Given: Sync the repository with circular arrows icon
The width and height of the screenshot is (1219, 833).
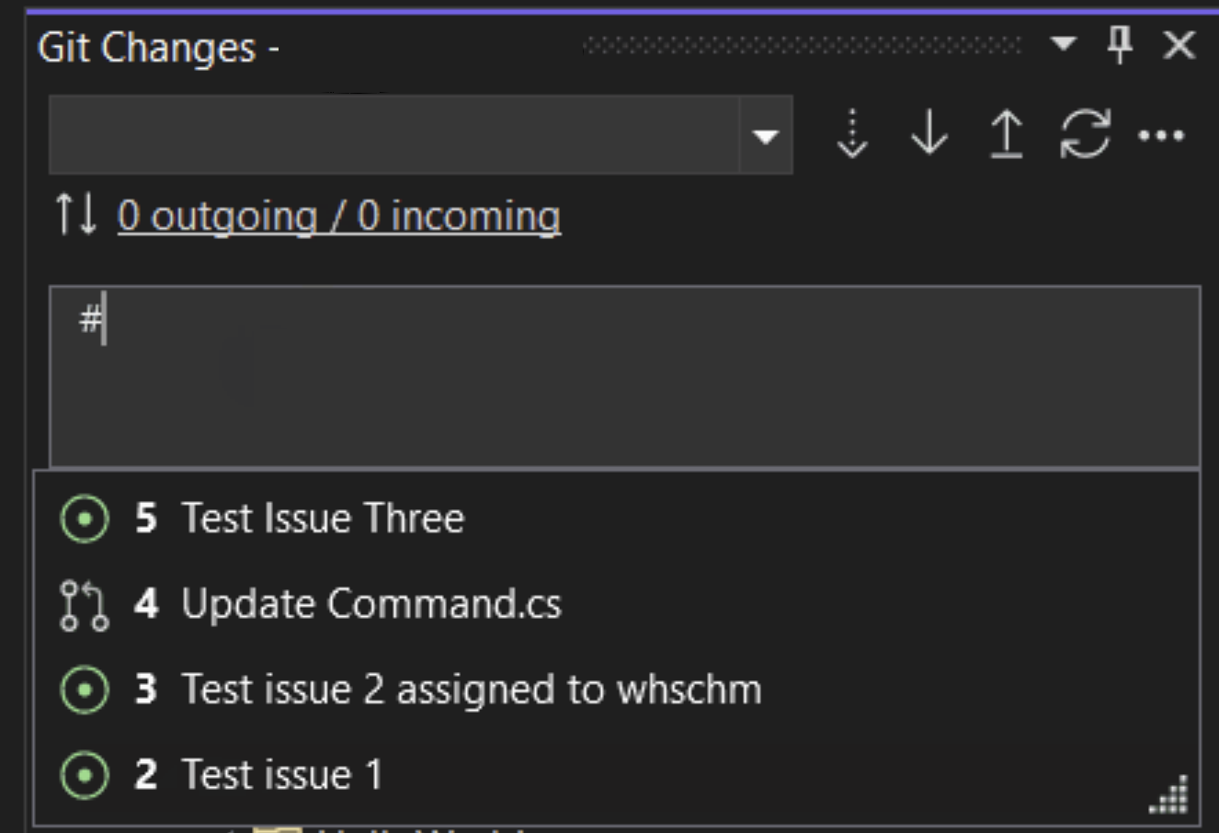Looking at the screenshot, I should click(x=1085, y=134).
